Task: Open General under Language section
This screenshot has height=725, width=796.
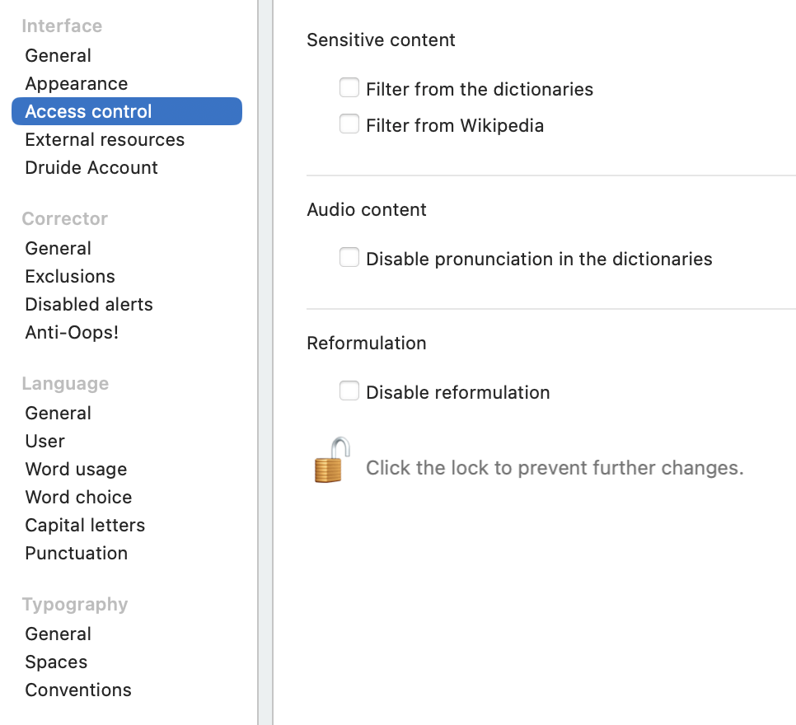Action: (x=58, y=414)
